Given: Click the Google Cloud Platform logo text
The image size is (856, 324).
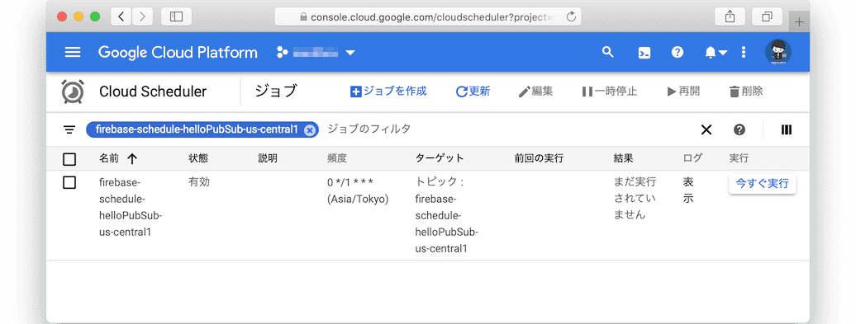Looking at the screenshot, I should (178, 52).
